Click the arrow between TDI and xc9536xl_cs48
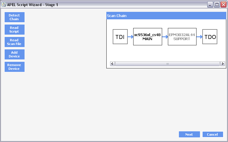The width and height of the screenshot is (228, 142). pyautogui.click(x=130, y=37)
